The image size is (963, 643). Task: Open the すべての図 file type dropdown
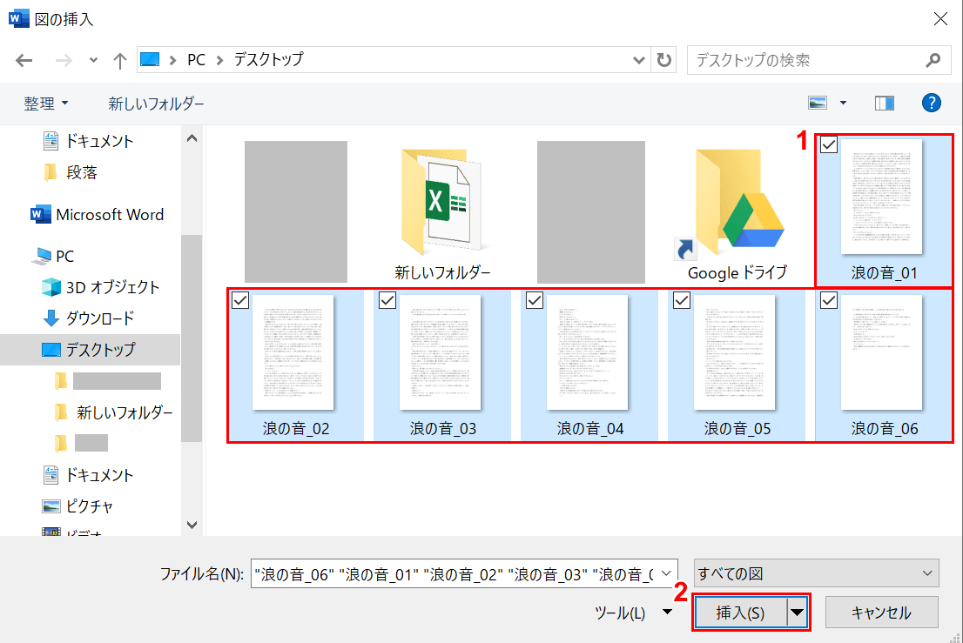pyautogui.click(x=816, y=573)
